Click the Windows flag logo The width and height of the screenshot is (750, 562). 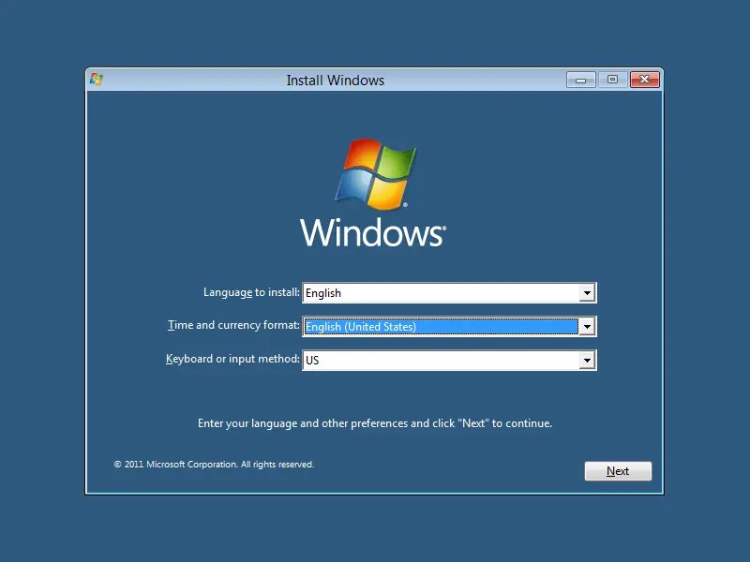[374, 176]
